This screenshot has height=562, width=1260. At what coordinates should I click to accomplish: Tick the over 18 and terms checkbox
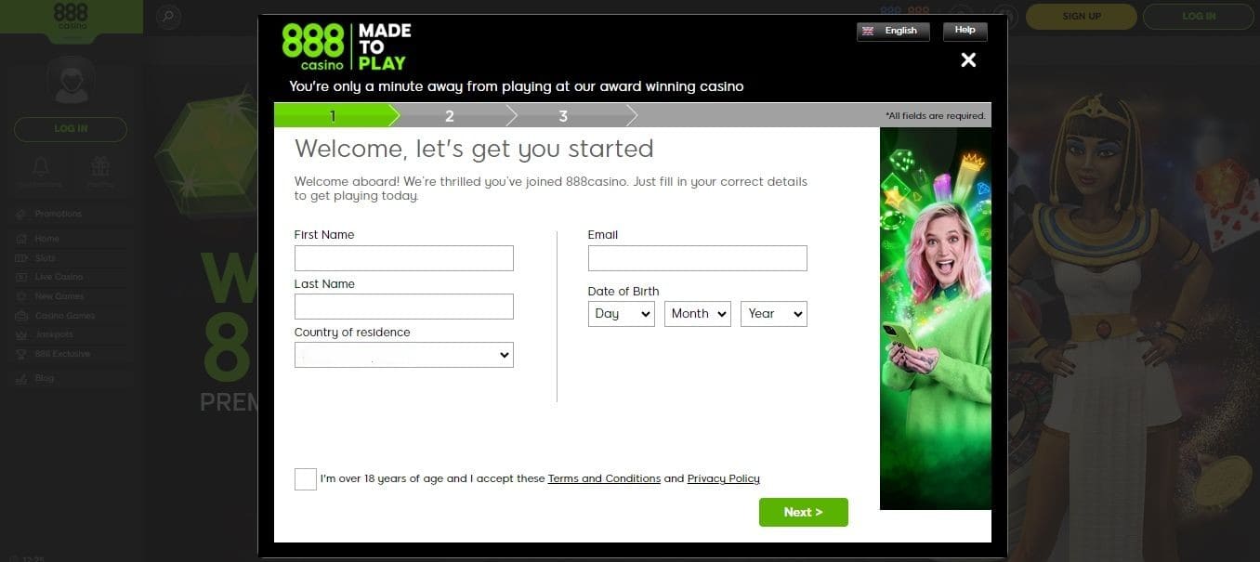(x=305, y=479)
